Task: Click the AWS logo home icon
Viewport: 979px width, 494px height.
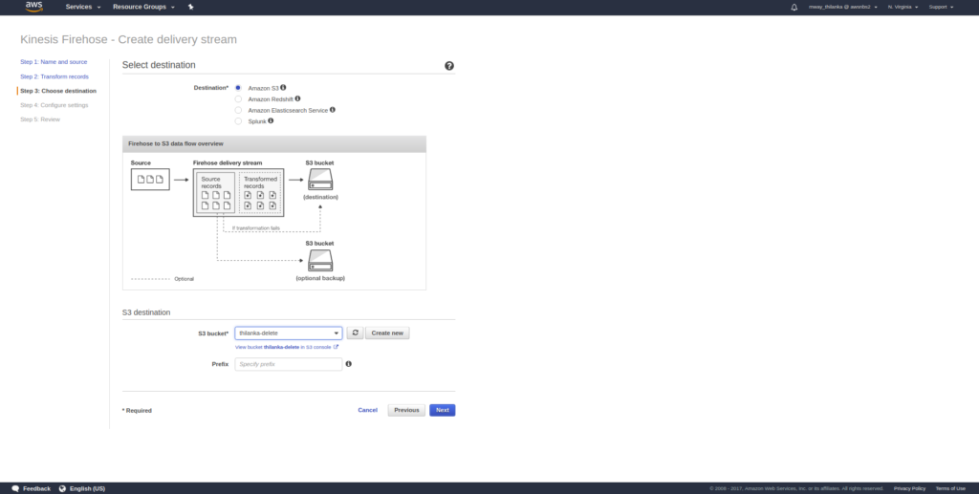Action: pyautogui.click(x=33, y=7)
